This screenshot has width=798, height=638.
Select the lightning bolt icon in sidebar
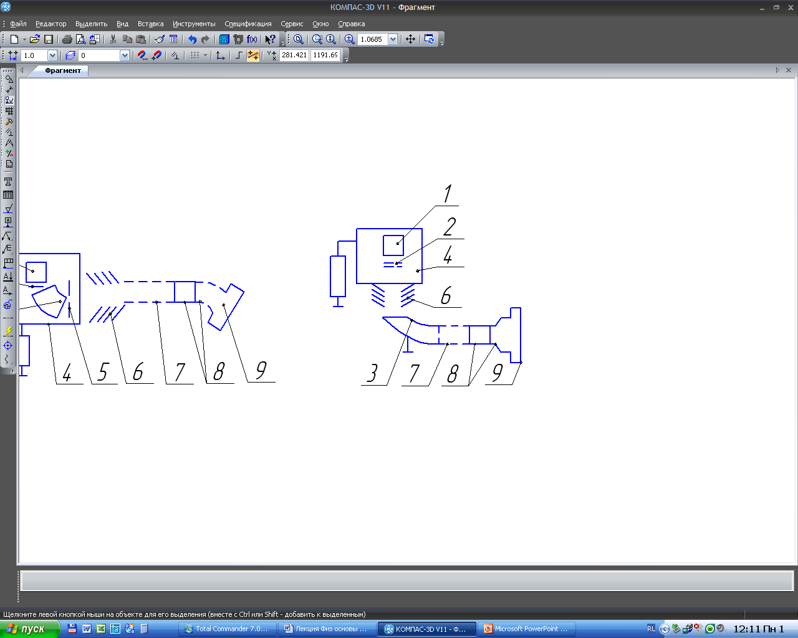(x=8, y=331)
